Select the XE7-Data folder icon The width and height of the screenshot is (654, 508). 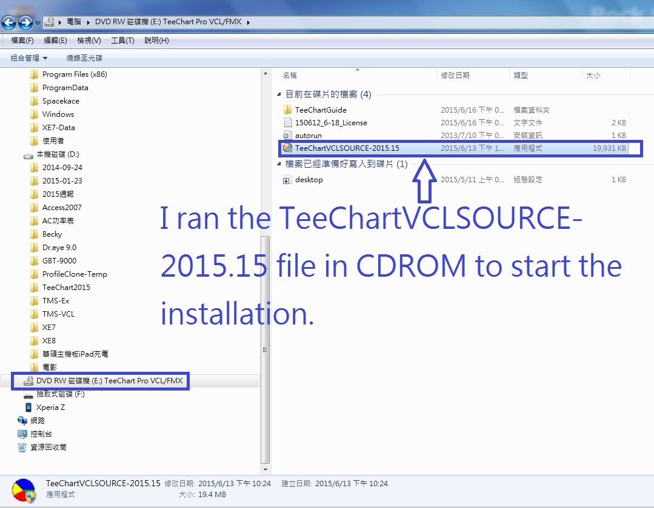click(35, 128)
